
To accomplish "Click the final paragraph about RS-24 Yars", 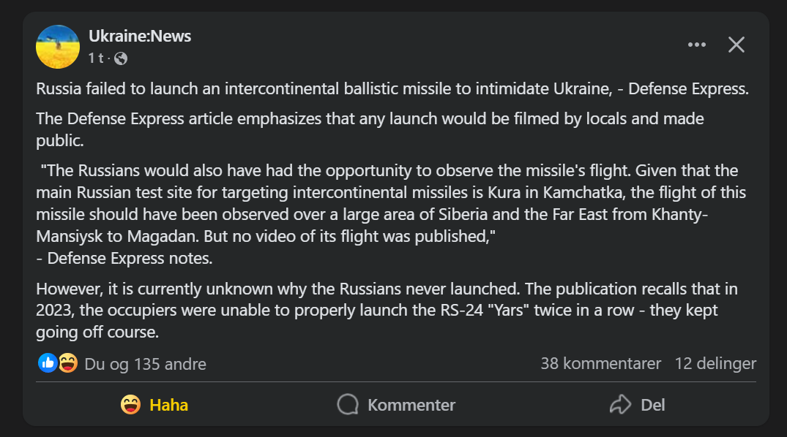I will (x=387, y=310).
